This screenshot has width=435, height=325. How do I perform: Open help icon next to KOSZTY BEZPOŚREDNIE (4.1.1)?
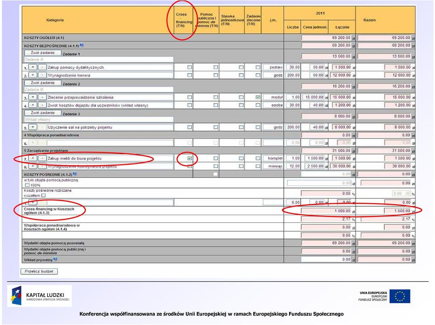(x=82, y=45)
